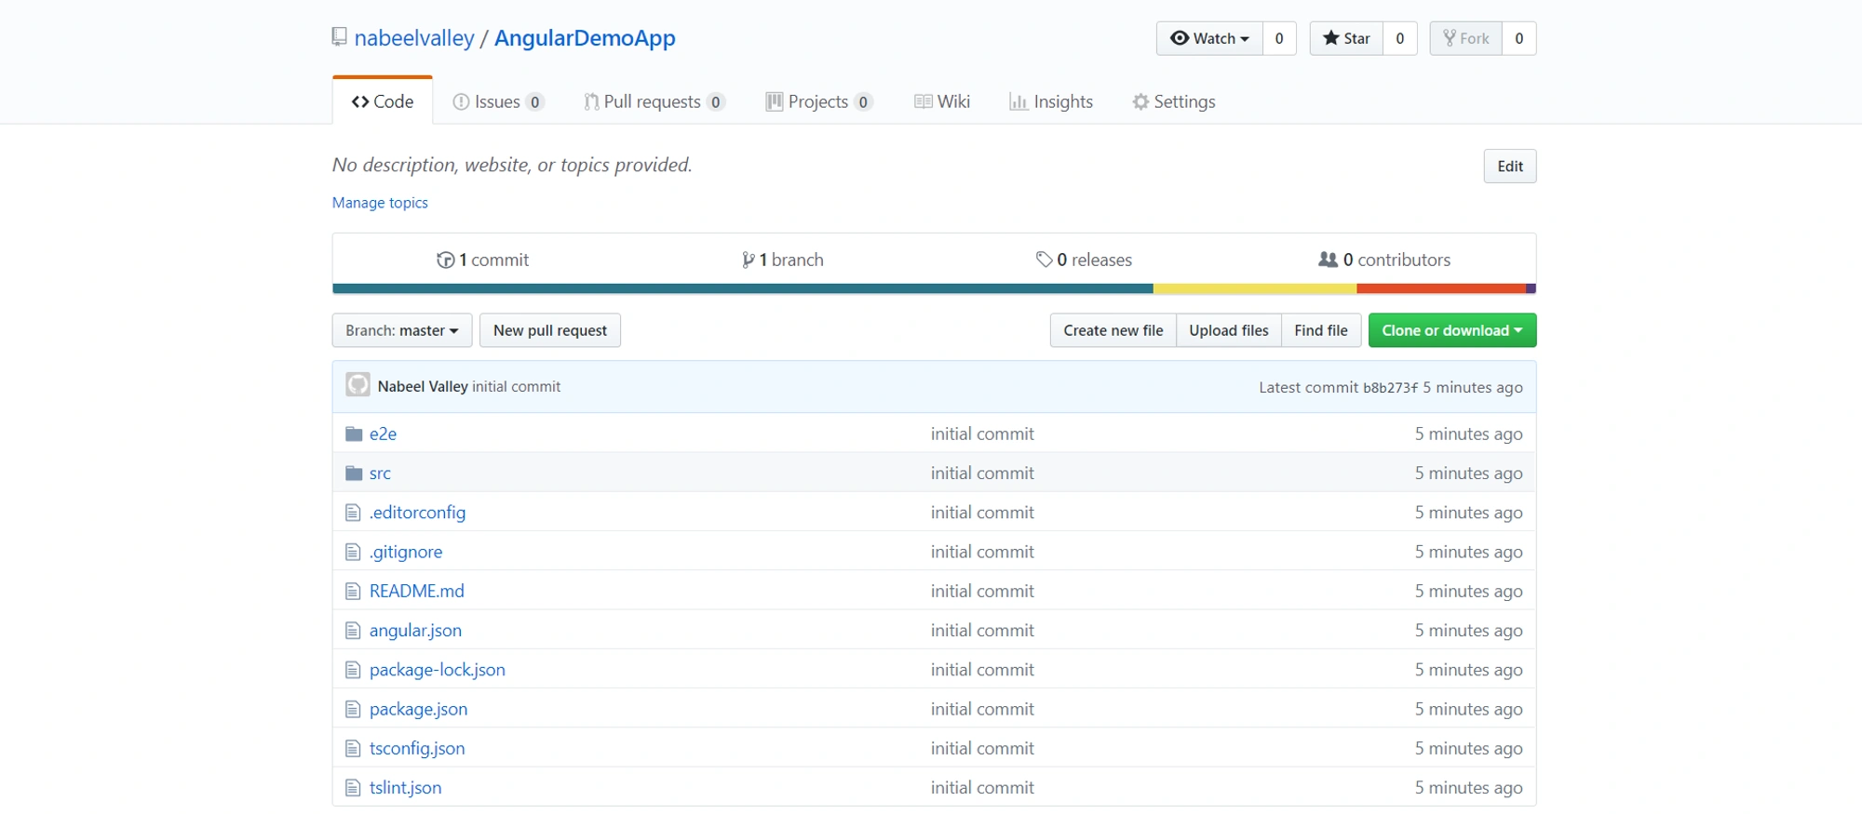Screen dimensions: 1862x814
Task: Click the gear icon on the Settings tab
Action: 1140,102
